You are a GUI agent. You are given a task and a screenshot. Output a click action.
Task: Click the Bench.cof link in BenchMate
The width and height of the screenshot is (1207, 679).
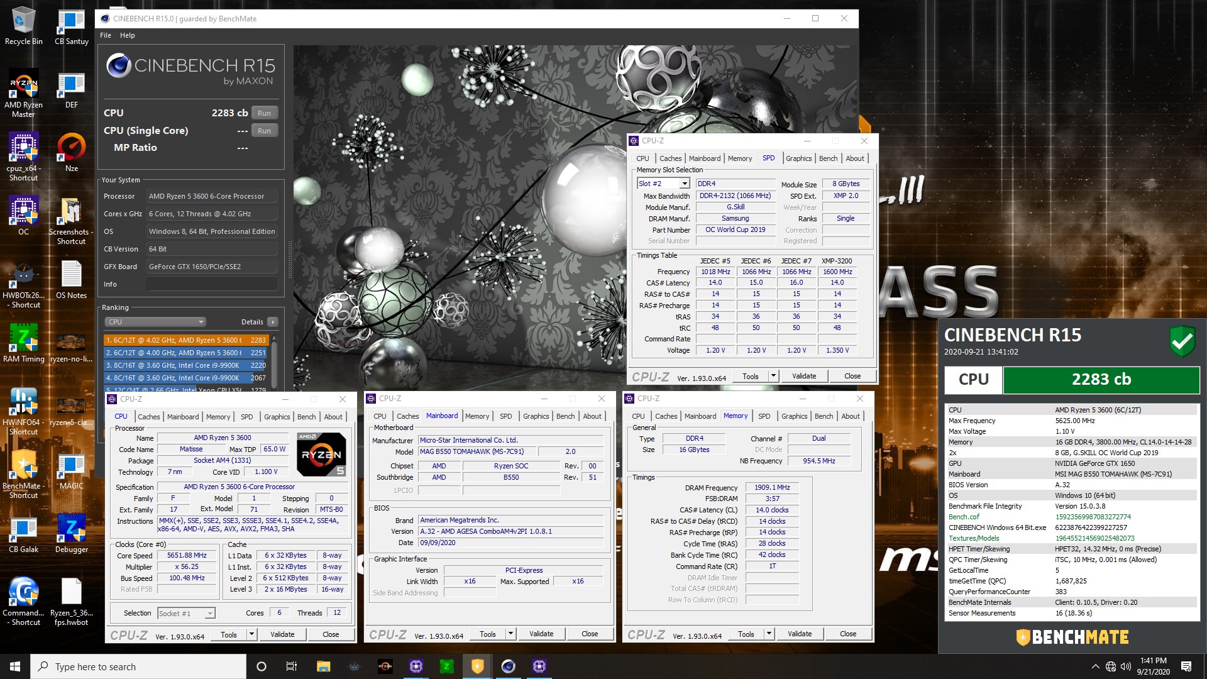pyautogui.click(x=964, y=517)
